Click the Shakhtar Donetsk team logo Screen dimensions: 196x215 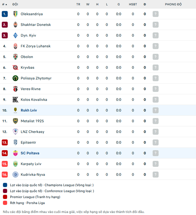tap(16, 25)
